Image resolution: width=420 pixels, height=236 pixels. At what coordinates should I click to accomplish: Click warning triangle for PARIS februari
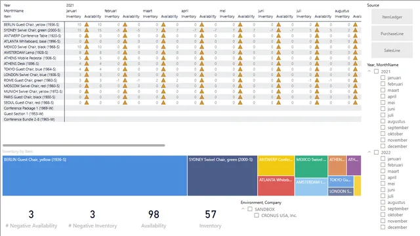click(x=125, y=97)
